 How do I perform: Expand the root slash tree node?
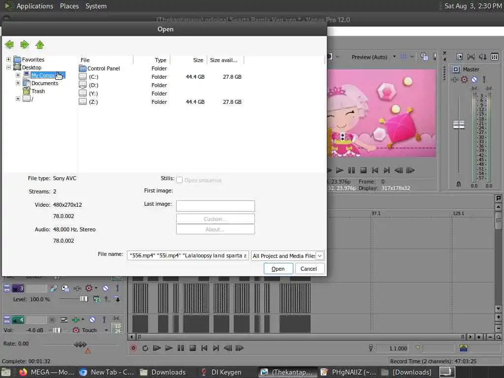18,98
